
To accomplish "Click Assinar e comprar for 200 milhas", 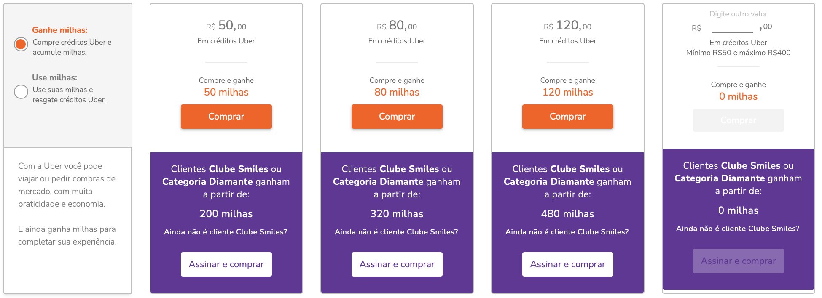I will point(226,264).
